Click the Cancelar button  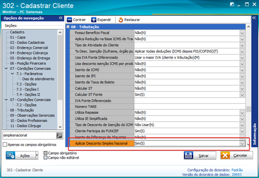pos(237,156)
